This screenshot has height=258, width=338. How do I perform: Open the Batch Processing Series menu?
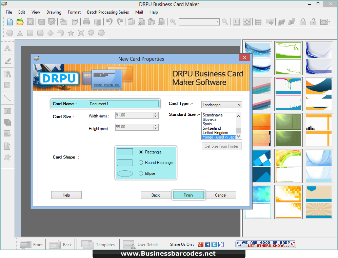point(108,12)
